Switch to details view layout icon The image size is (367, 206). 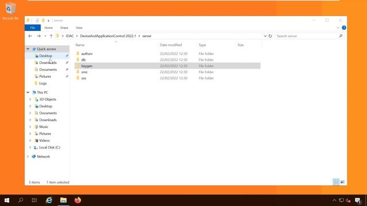point(336,182)
